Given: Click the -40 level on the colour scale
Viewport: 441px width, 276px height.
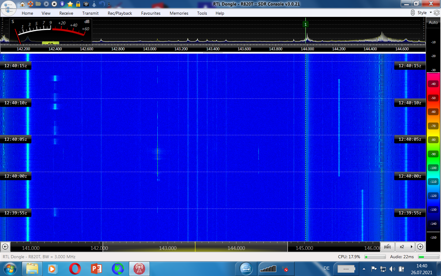Looking at the screenshot, I should click(x=433, y=84).
